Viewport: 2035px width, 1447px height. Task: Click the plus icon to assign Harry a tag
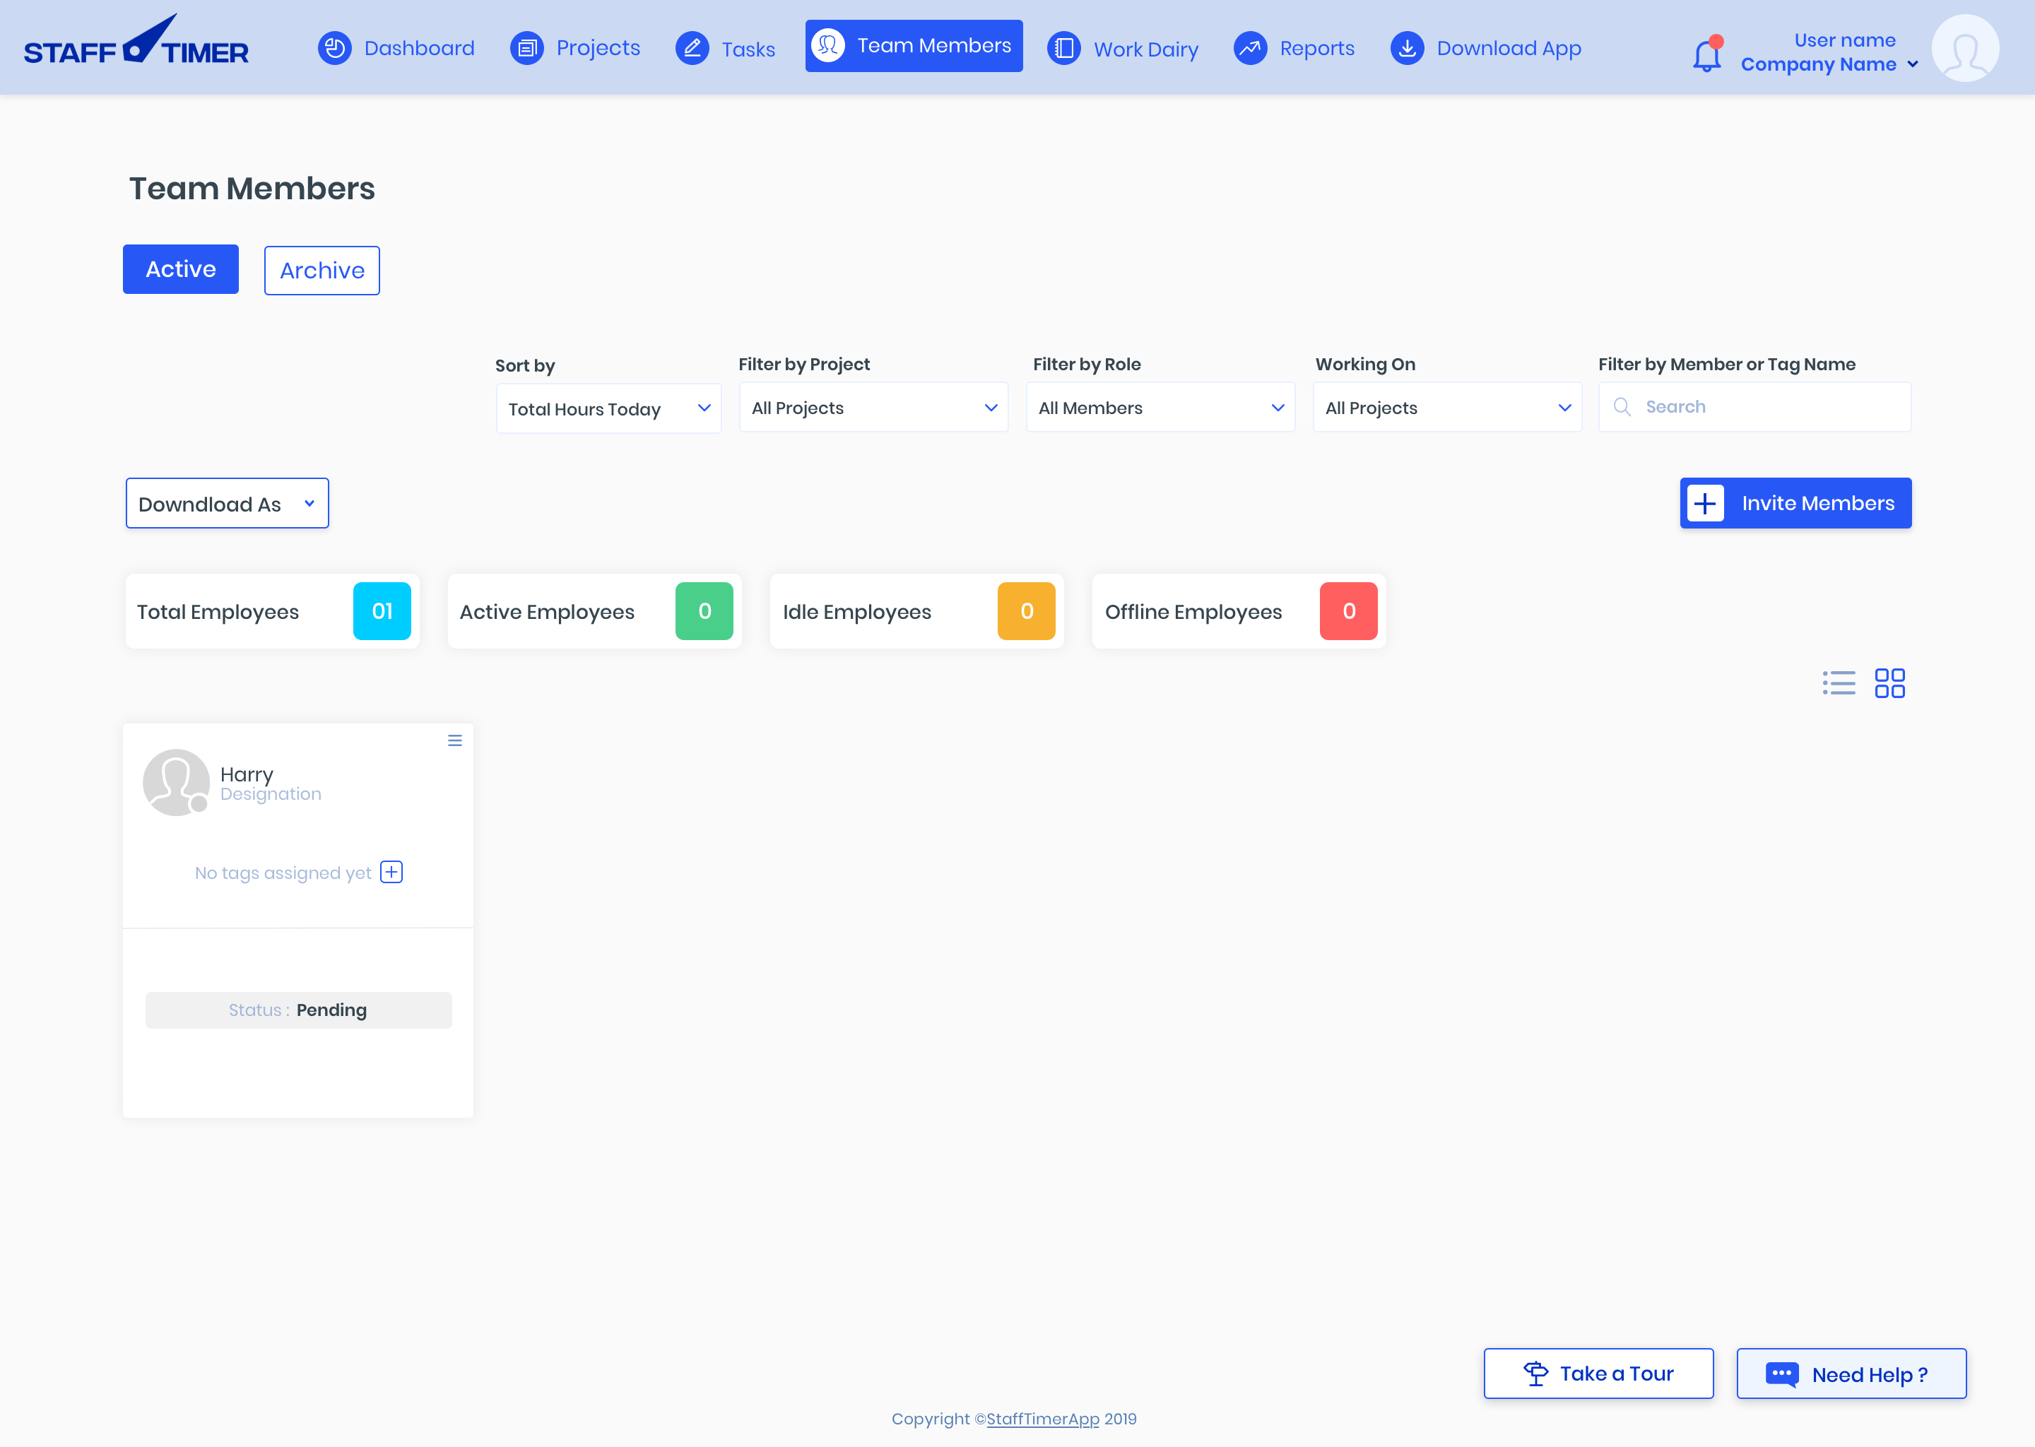391,871
